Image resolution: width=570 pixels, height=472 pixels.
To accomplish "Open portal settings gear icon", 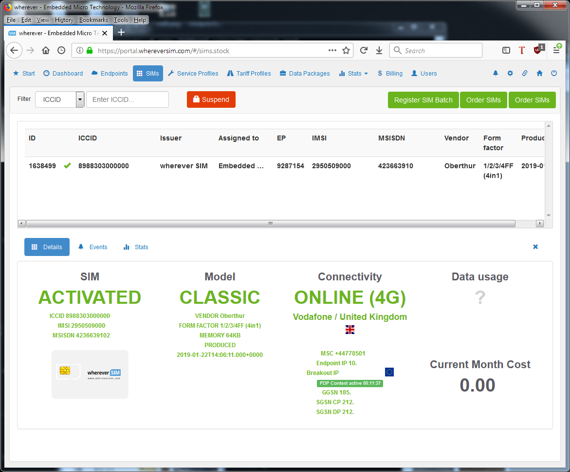I will 510,73.
